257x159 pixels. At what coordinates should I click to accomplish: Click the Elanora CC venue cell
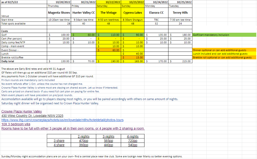(156, 13)
